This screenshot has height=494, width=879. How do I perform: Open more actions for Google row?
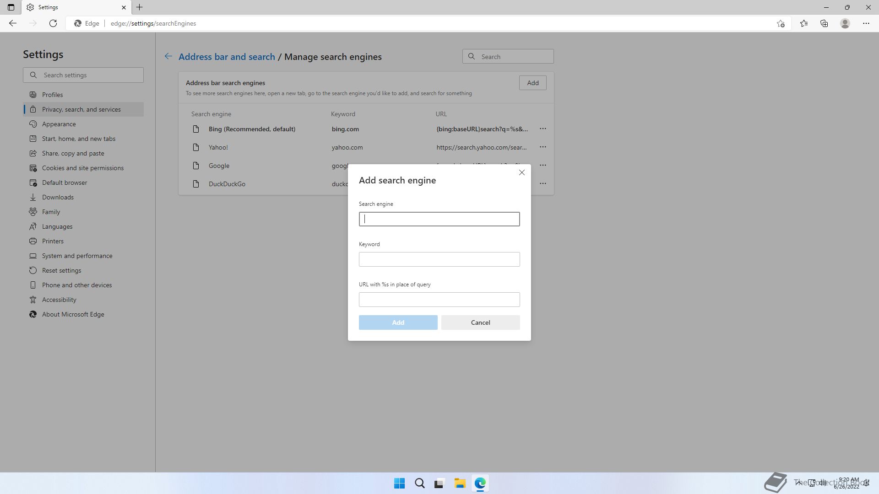(543, 166)
